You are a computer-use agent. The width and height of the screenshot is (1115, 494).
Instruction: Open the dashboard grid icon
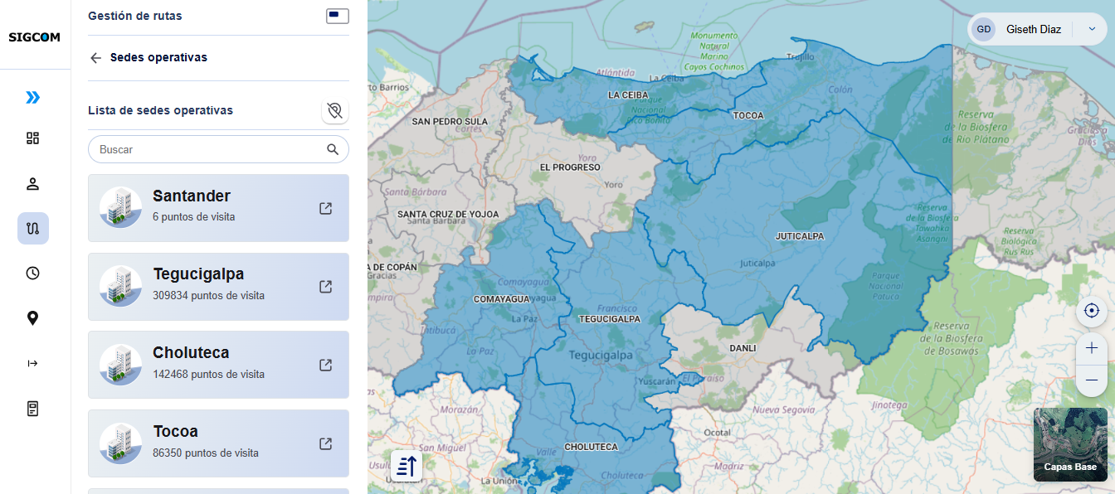point(32,138)
